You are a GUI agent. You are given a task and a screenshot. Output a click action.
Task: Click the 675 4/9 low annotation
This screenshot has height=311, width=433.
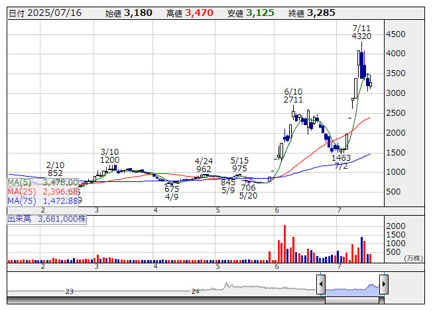pyautogui.click(x=172, y=193)
